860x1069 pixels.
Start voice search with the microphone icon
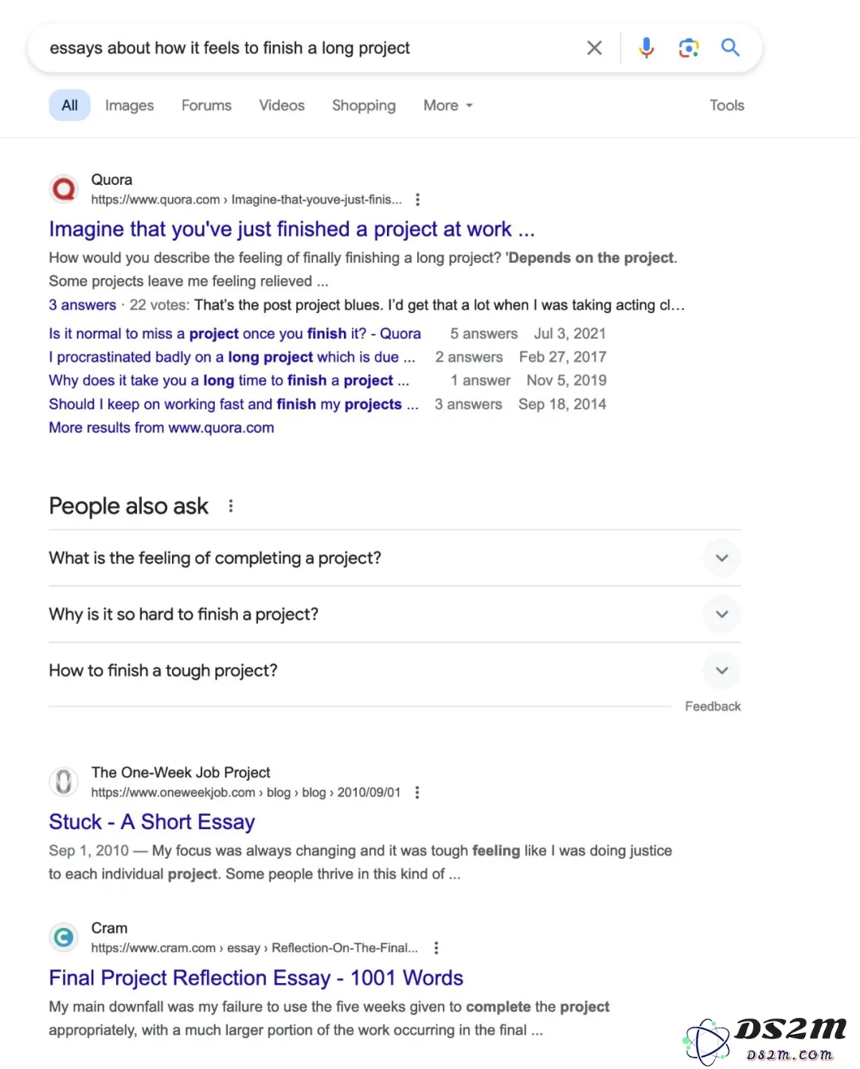click(647, 48)
